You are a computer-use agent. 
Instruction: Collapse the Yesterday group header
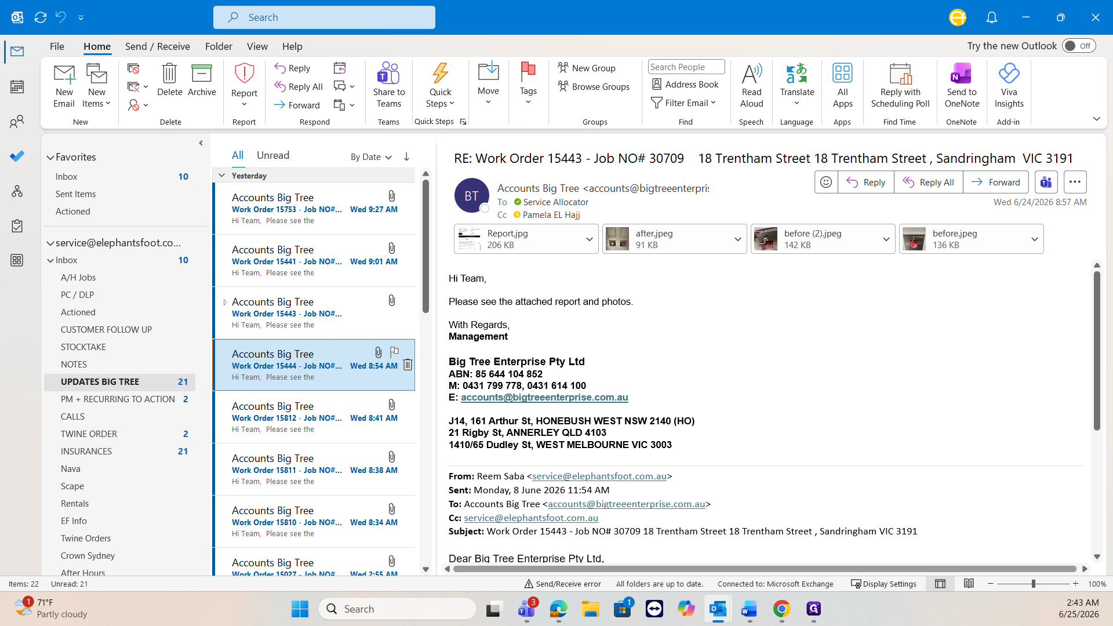221,176
